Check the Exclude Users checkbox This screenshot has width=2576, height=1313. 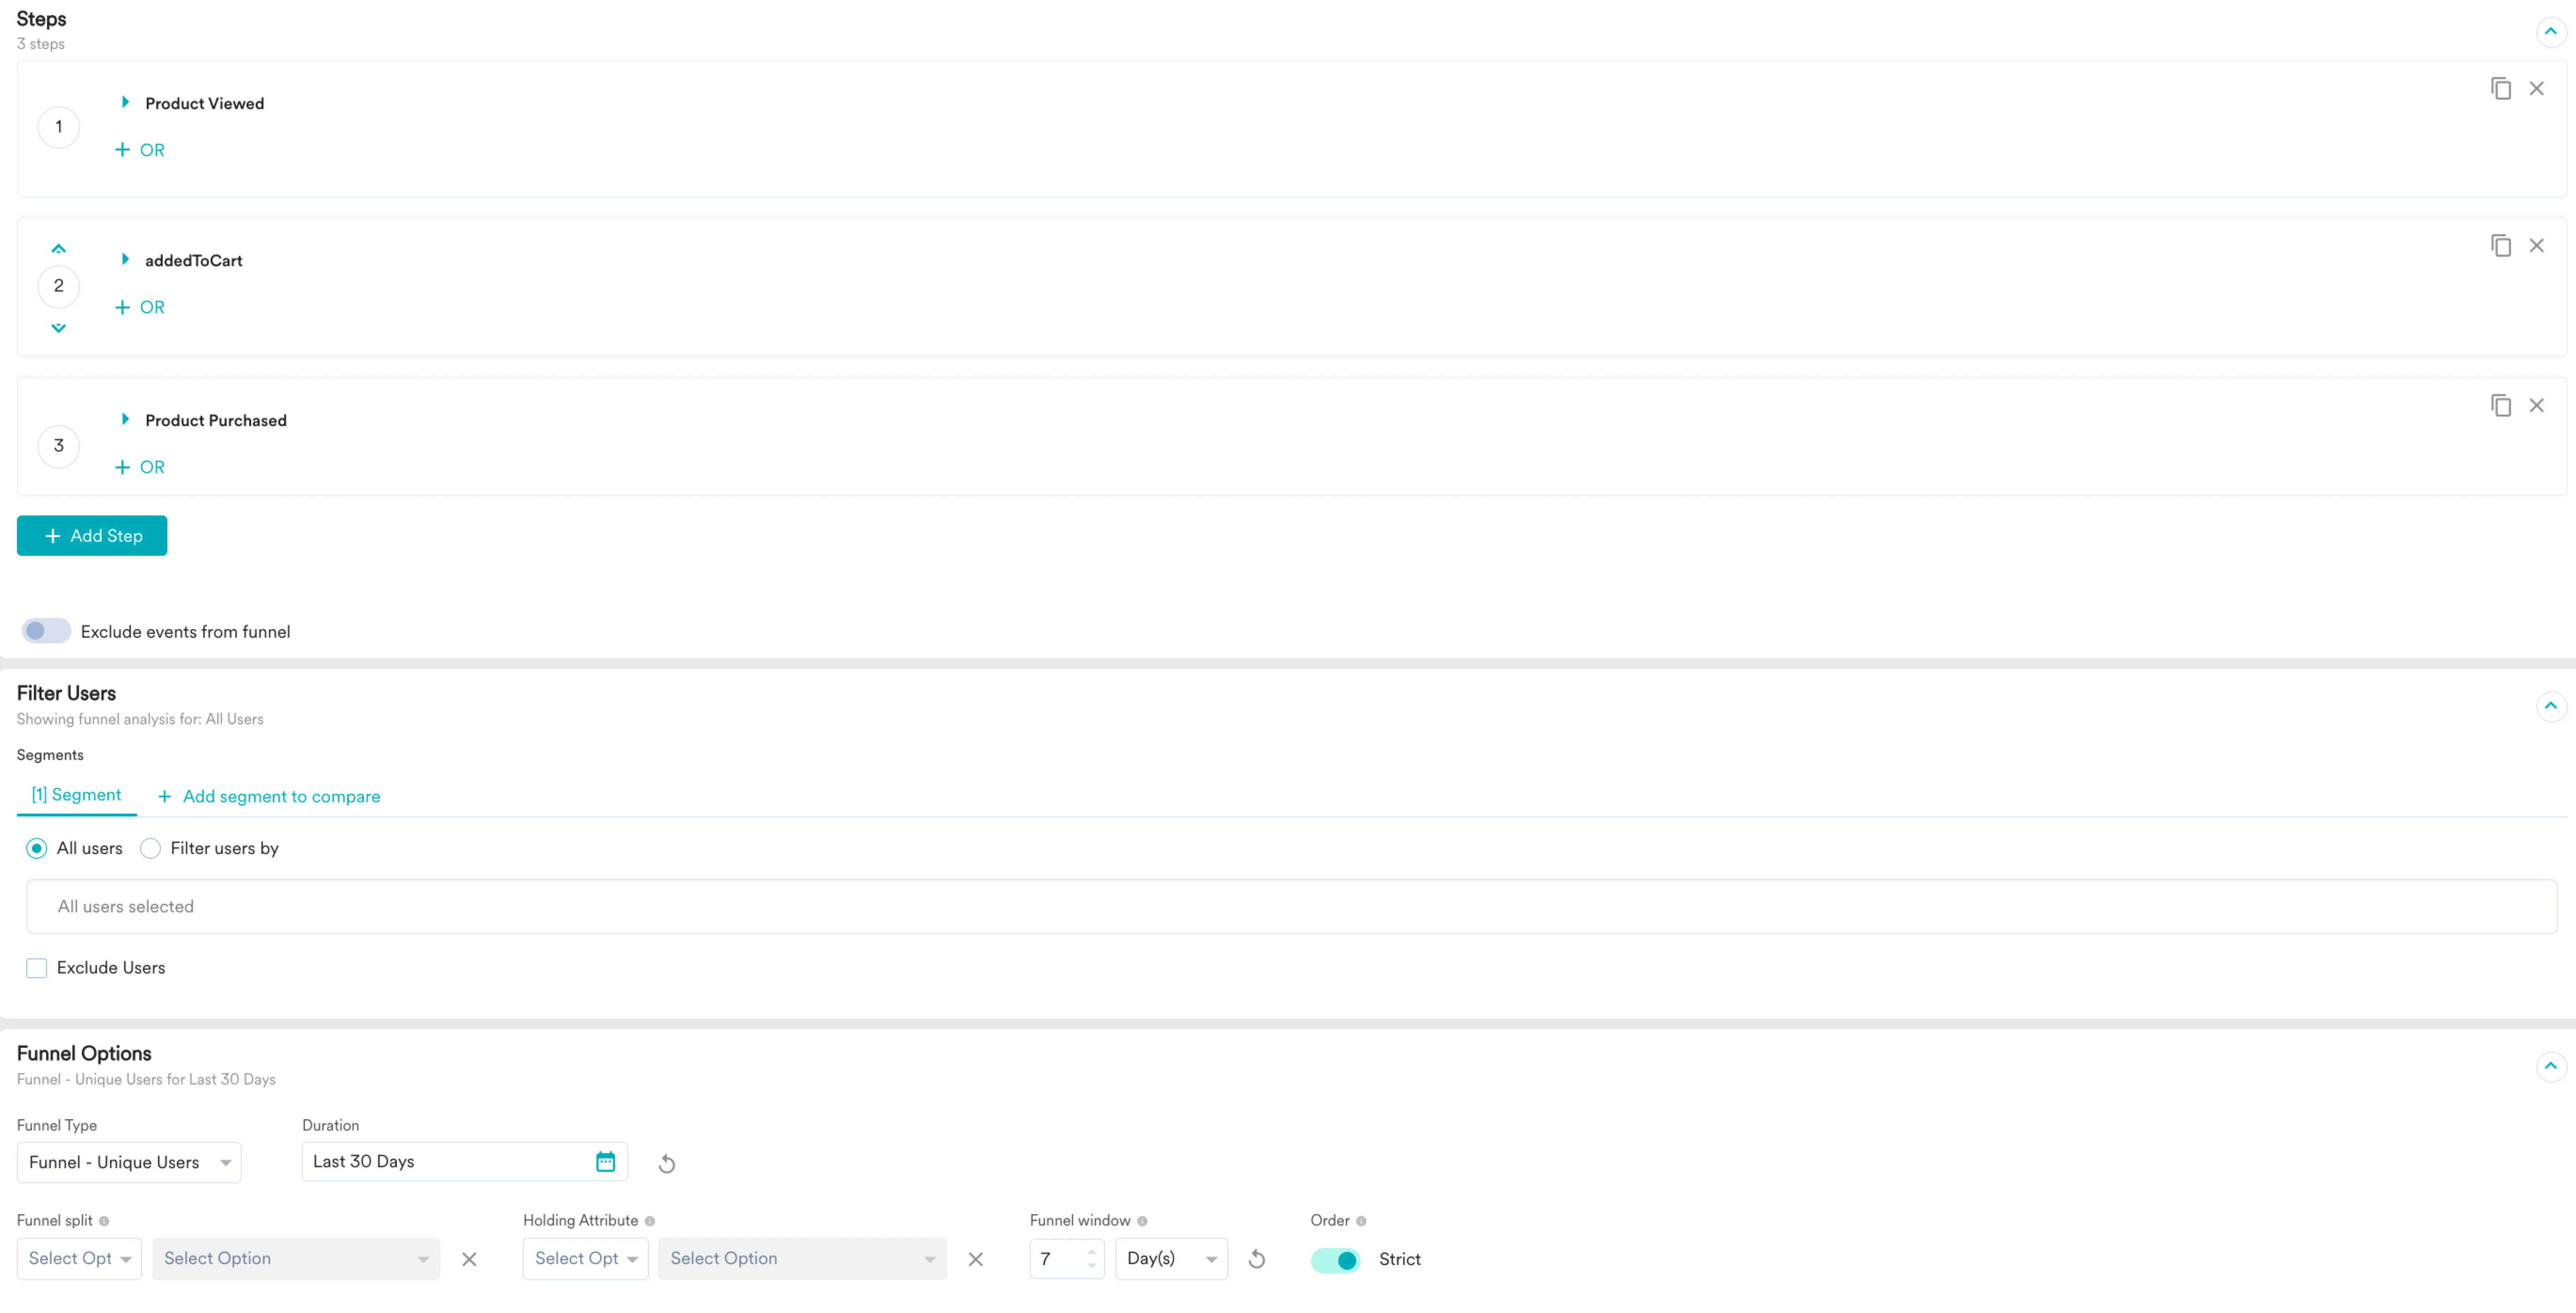(37, 968)
